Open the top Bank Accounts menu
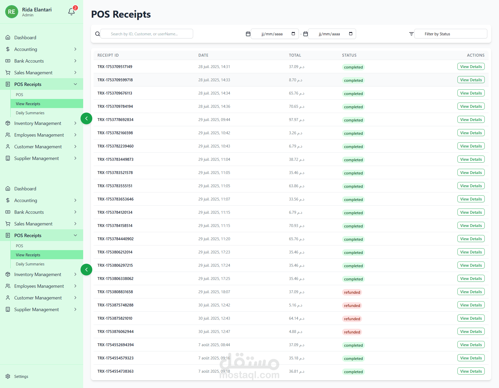The height and width of the screenshot is (388, 499). point(29,61)
